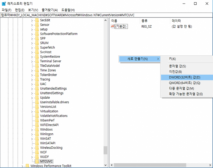The width and height of the screenshot is (213, 168).
Task: Click the SRUM folder icon
Action: click(37, 43)
